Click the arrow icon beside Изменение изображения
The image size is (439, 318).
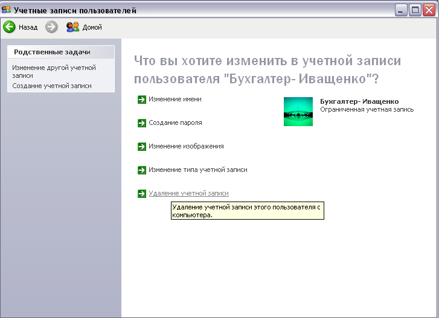pos(142,147)
